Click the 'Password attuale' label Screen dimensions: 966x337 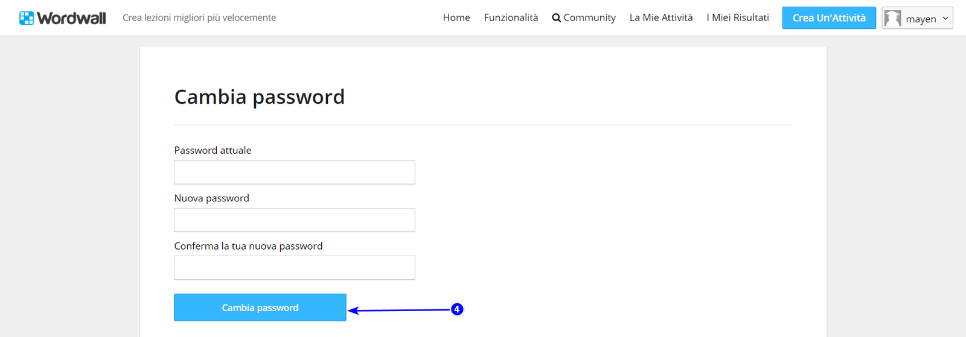pyautogui.click(x=213, y=150)
